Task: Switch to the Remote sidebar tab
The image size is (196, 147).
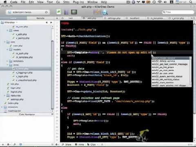Action: (x=40, y=18)
